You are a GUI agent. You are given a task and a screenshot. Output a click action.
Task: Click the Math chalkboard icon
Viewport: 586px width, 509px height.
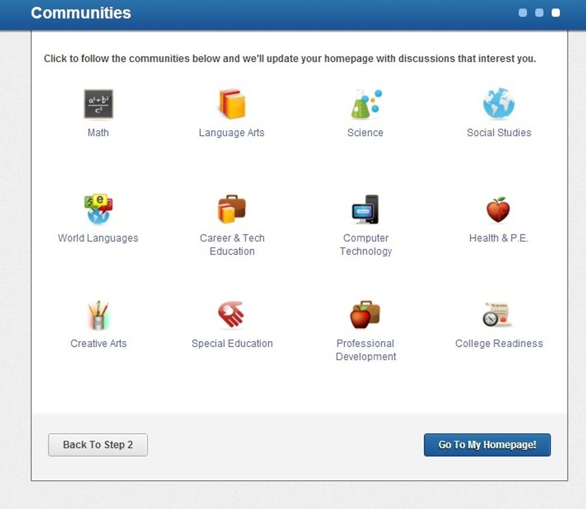98,104
